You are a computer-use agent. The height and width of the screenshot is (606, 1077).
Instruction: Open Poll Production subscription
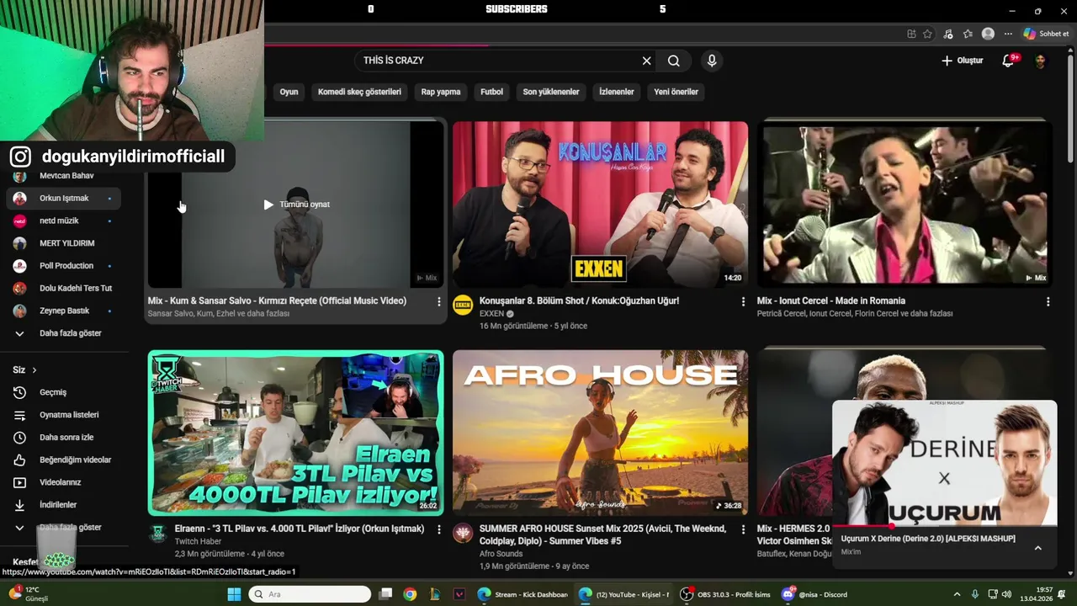[x=64, y=266]
